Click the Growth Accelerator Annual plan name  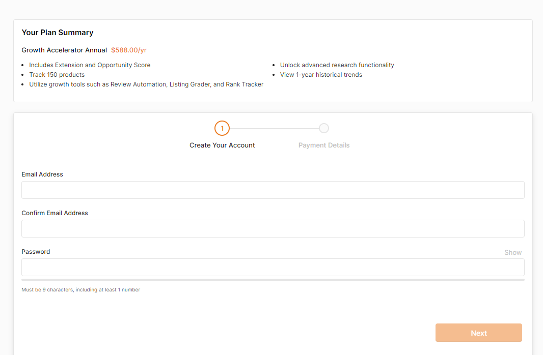pyautogui.click(x=64, y=50)
